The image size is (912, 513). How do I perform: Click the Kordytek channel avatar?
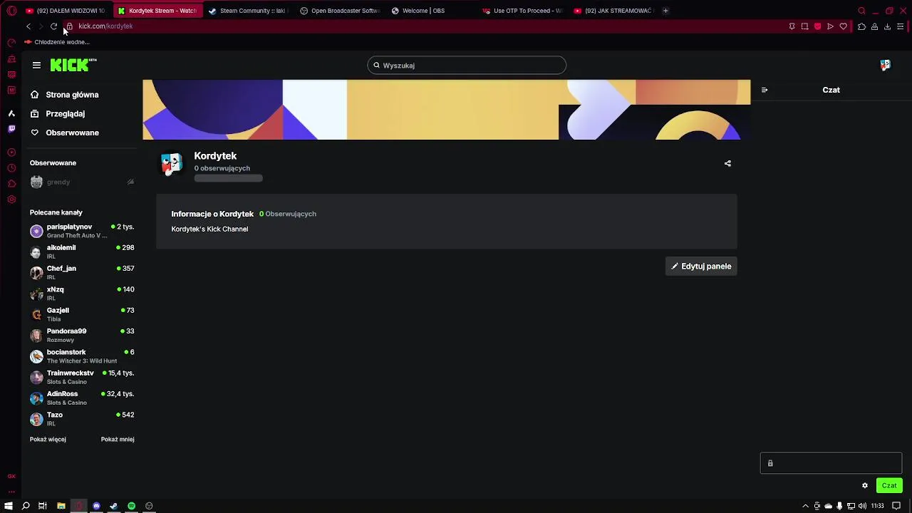click(x=171, y=164)
